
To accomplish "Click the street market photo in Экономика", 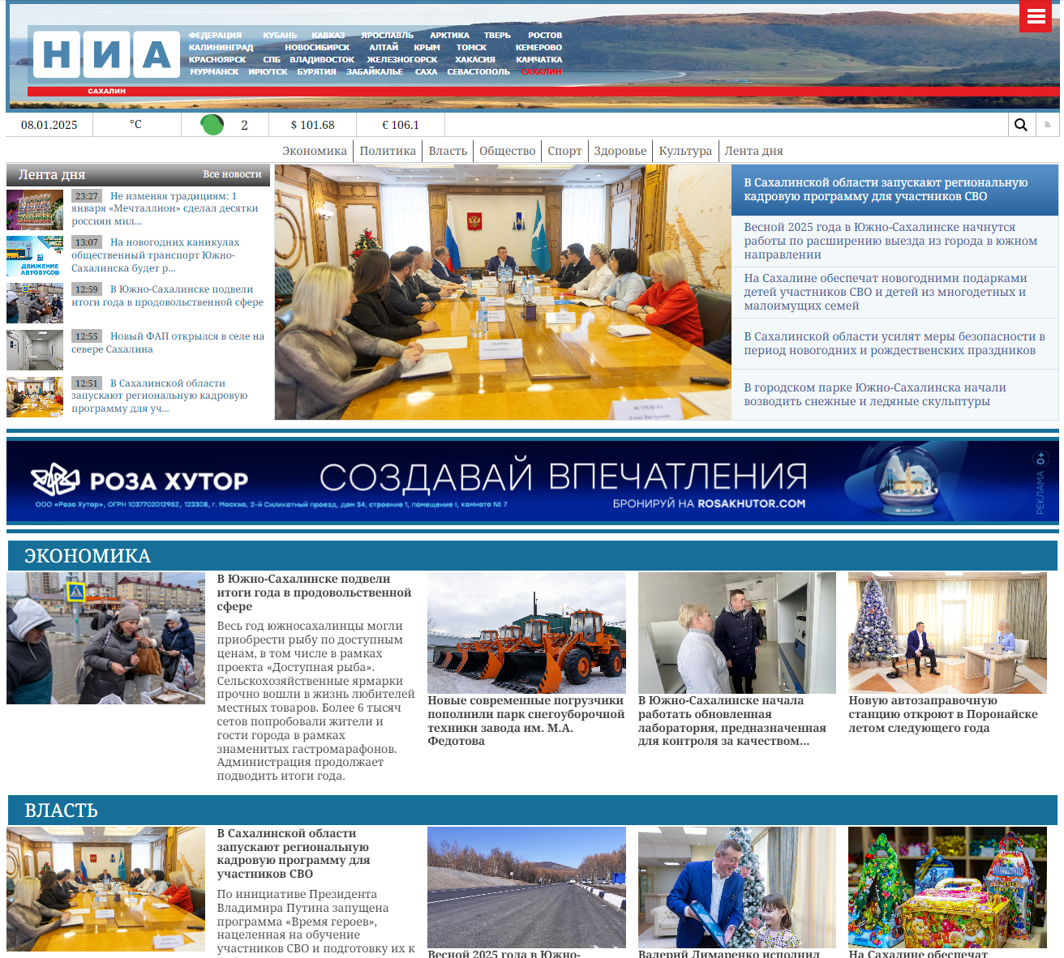I will click(x=105, y=638).
